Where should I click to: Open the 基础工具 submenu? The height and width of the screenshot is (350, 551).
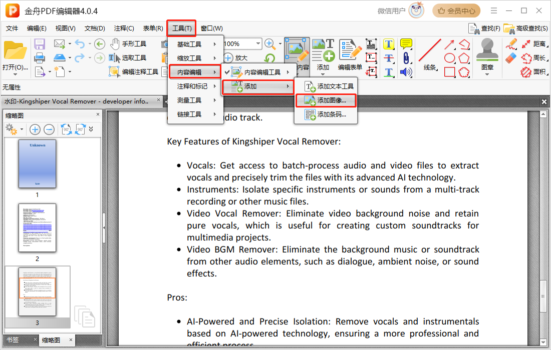click(195, 44)
